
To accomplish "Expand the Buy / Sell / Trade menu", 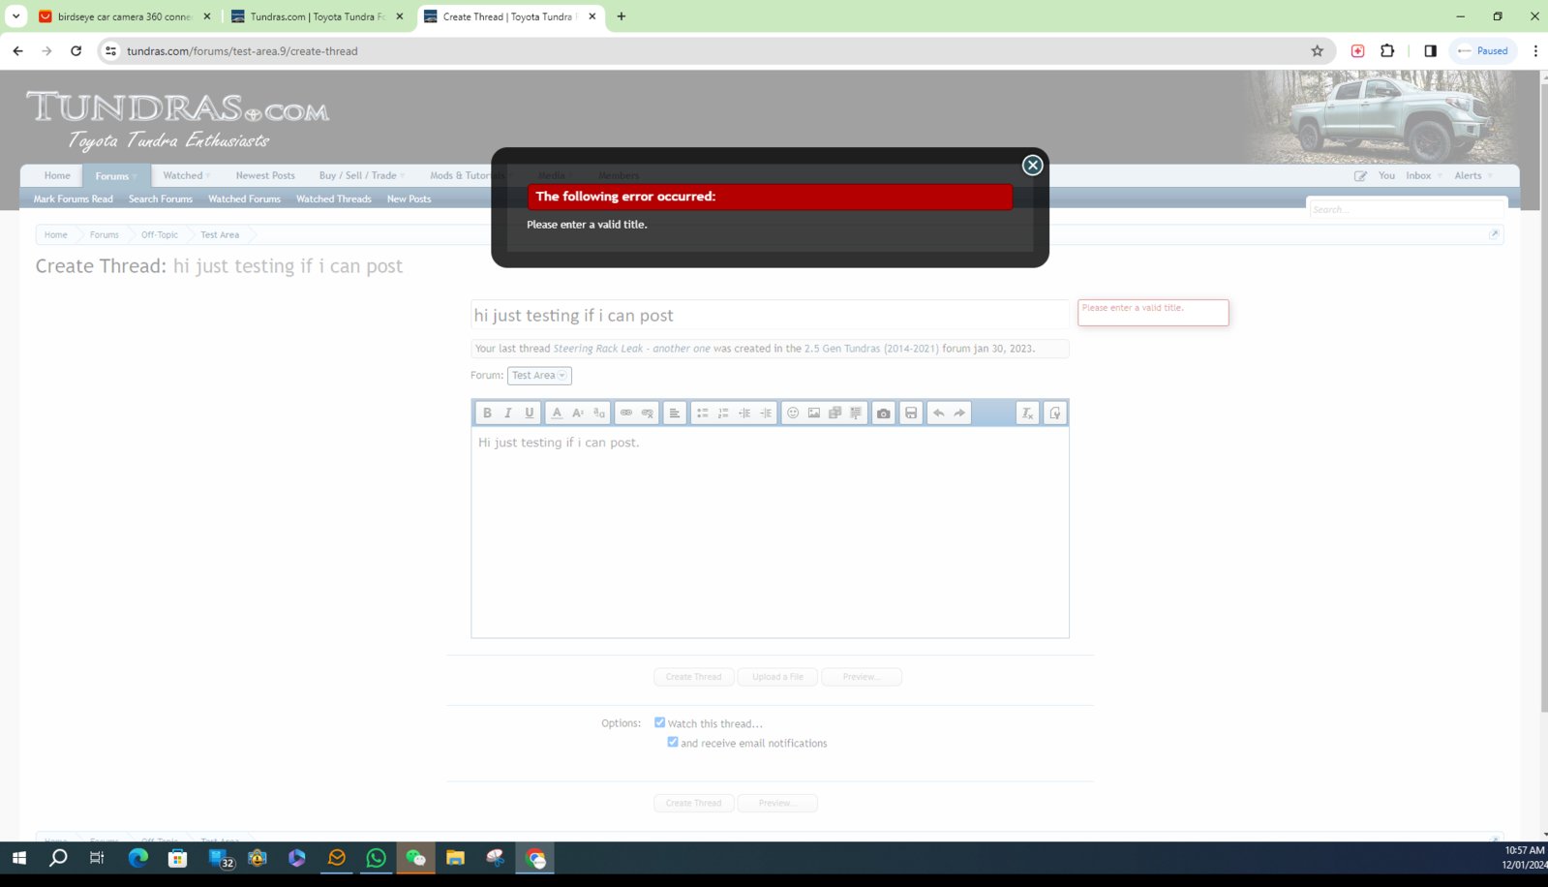I will point(403,176).
